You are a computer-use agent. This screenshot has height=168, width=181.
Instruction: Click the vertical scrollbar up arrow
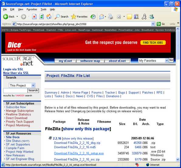pos(178,29)
